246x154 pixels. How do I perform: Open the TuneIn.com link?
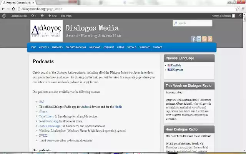(47, 116)
